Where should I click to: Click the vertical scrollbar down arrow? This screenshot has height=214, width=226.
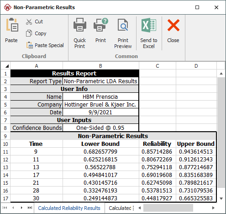221,198
